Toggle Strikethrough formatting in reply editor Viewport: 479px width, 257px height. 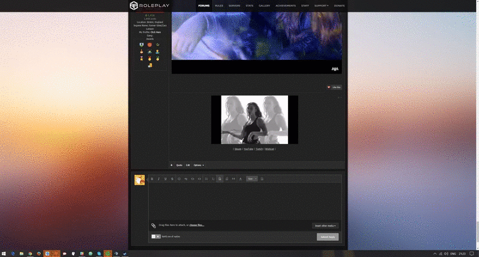pyautogui.click(x=172, y=179)
